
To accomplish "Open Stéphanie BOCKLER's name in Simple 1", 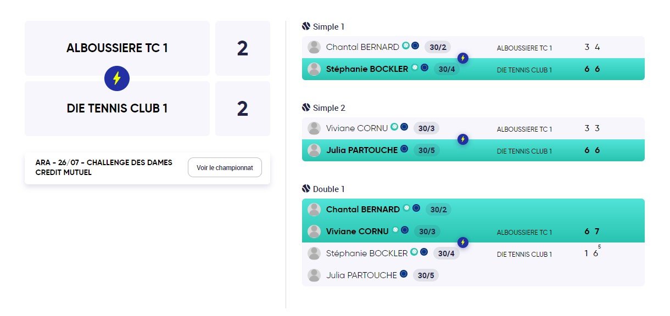I will tap(367, 69).
